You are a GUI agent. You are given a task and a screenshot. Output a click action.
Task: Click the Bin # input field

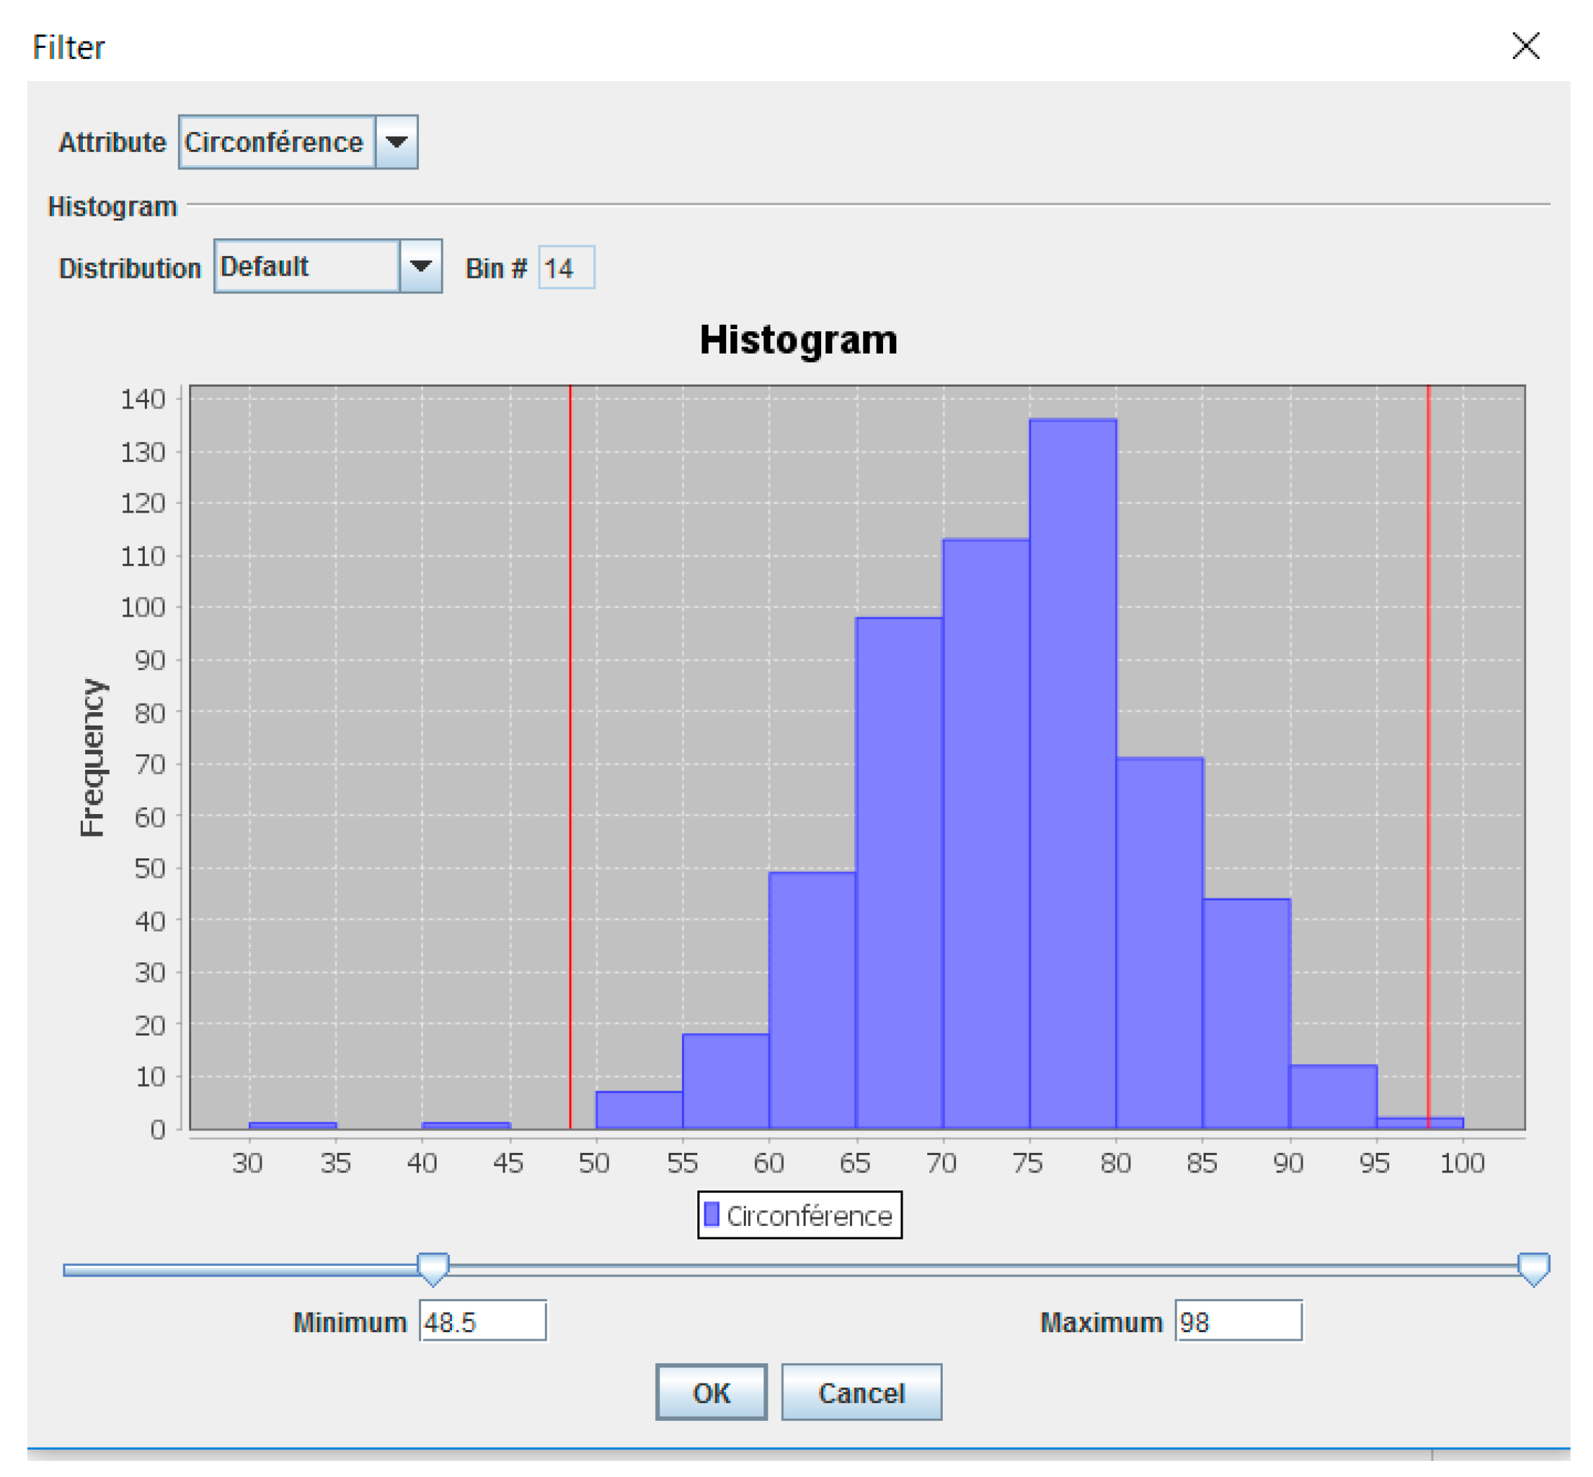click(x=566, y=268)
